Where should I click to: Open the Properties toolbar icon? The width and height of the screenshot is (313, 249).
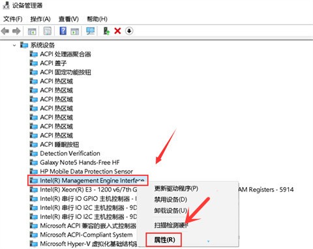point(48,31)
